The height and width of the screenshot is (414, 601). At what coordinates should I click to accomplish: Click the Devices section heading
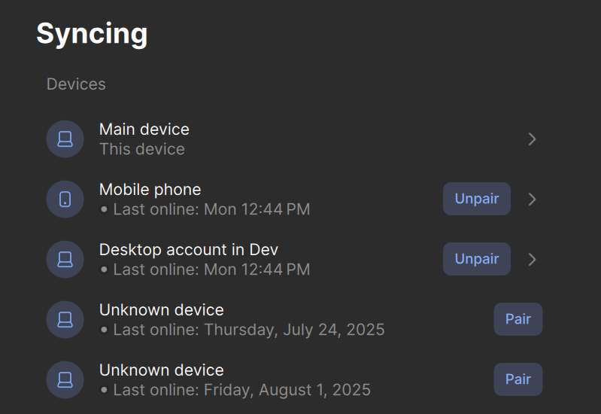click(x=76, y=84)
